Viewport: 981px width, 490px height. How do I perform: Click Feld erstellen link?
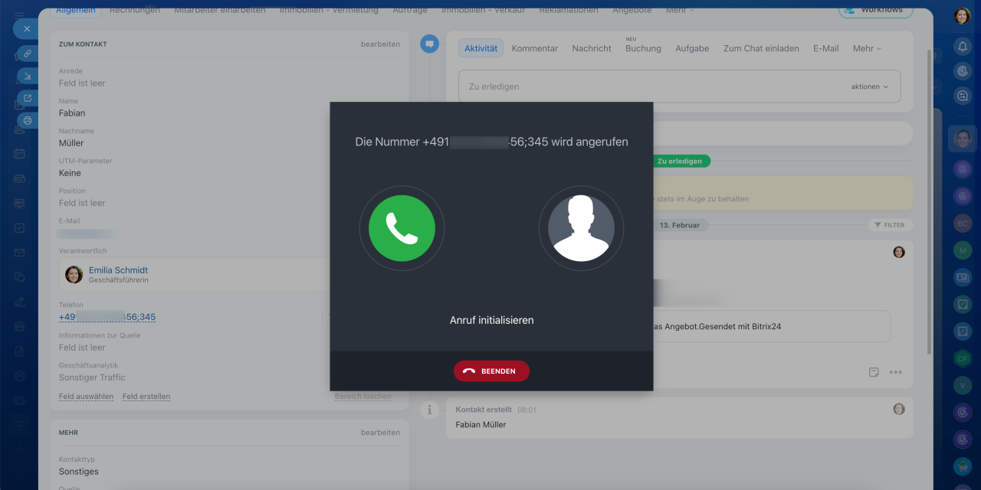[x=146, y=397]
